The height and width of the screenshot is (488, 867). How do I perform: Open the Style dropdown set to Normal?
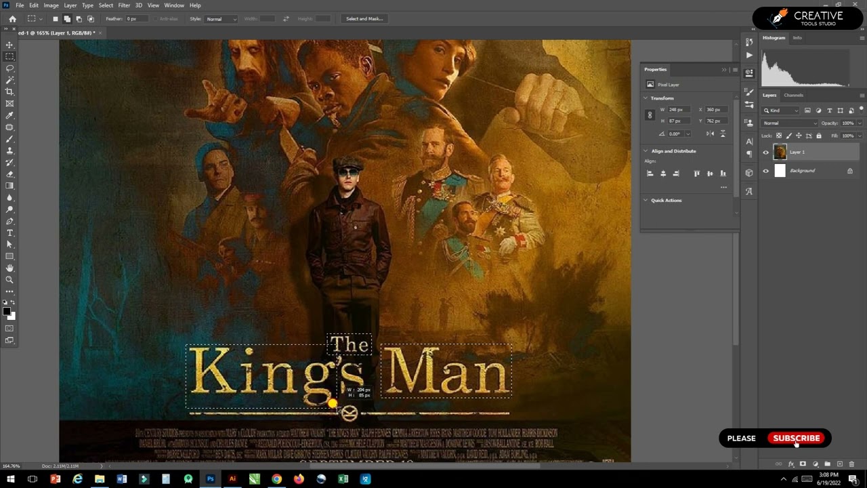pos(221,19)
